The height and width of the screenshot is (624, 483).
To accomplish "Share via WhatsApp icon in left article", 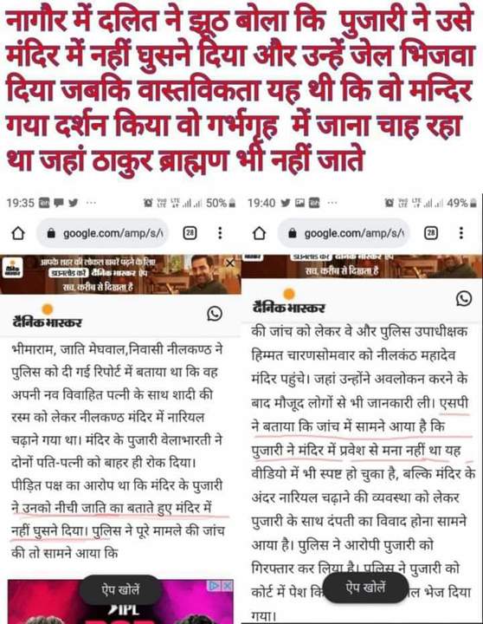I will (215, 314).
